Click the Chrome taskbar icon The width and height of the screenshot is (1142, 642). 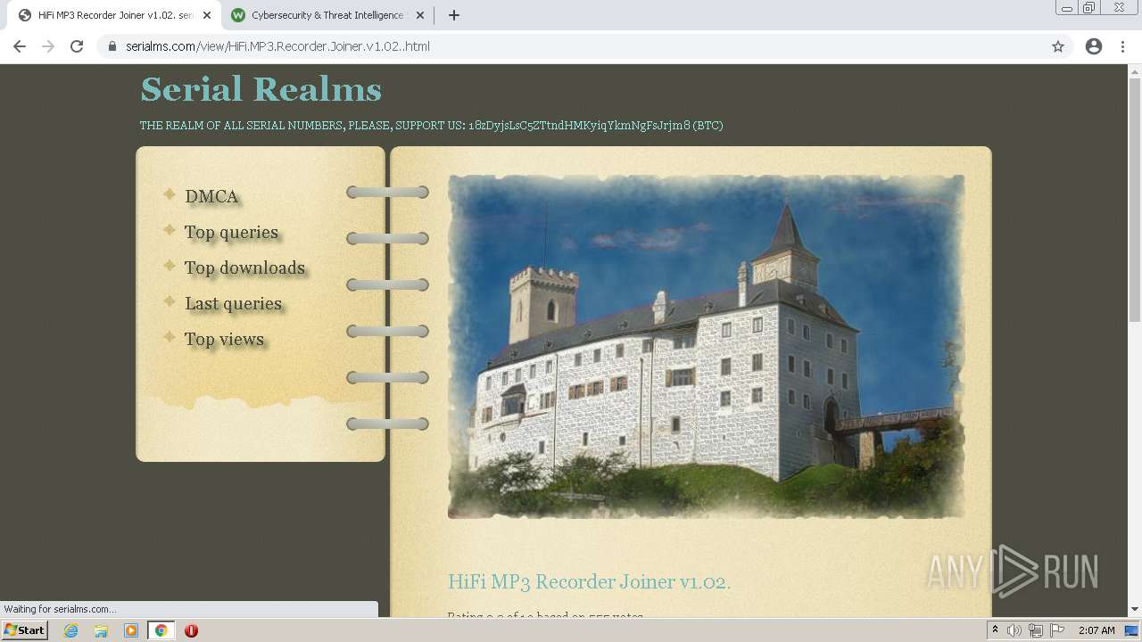point(161,630)
